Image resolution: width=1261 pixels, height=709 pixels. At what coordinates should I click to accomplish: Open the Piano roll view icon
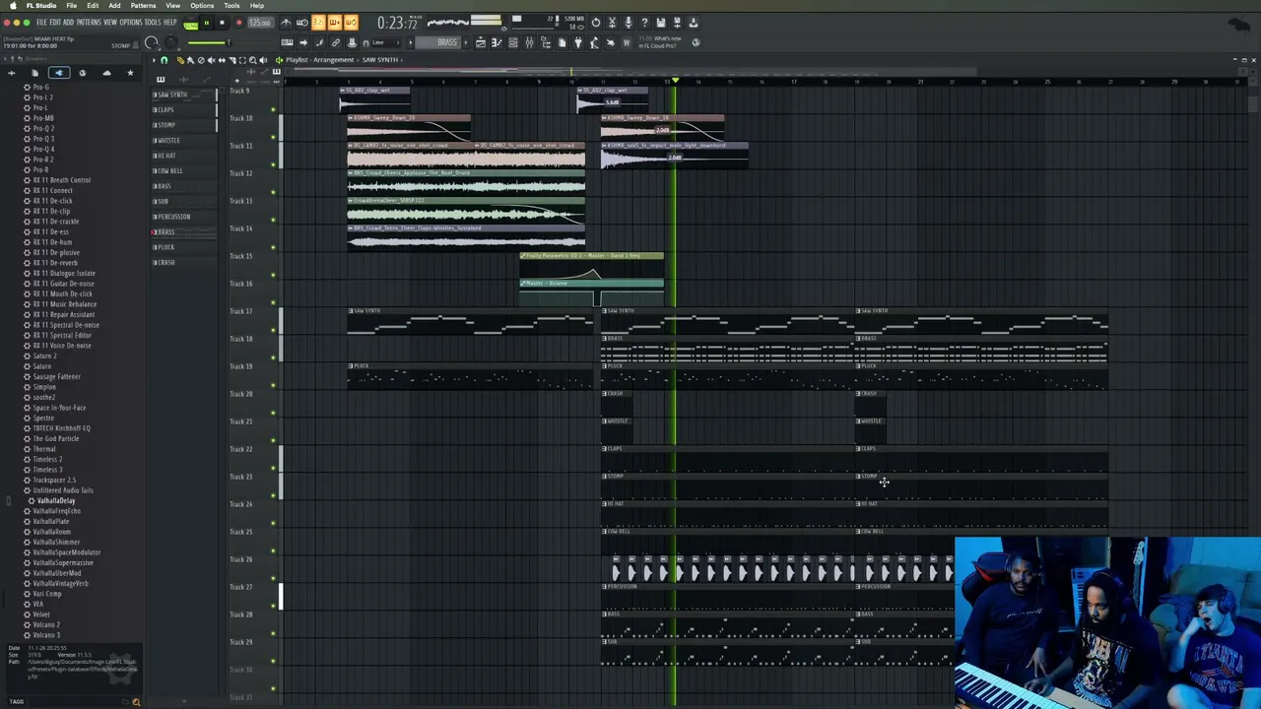click(497, 42)
